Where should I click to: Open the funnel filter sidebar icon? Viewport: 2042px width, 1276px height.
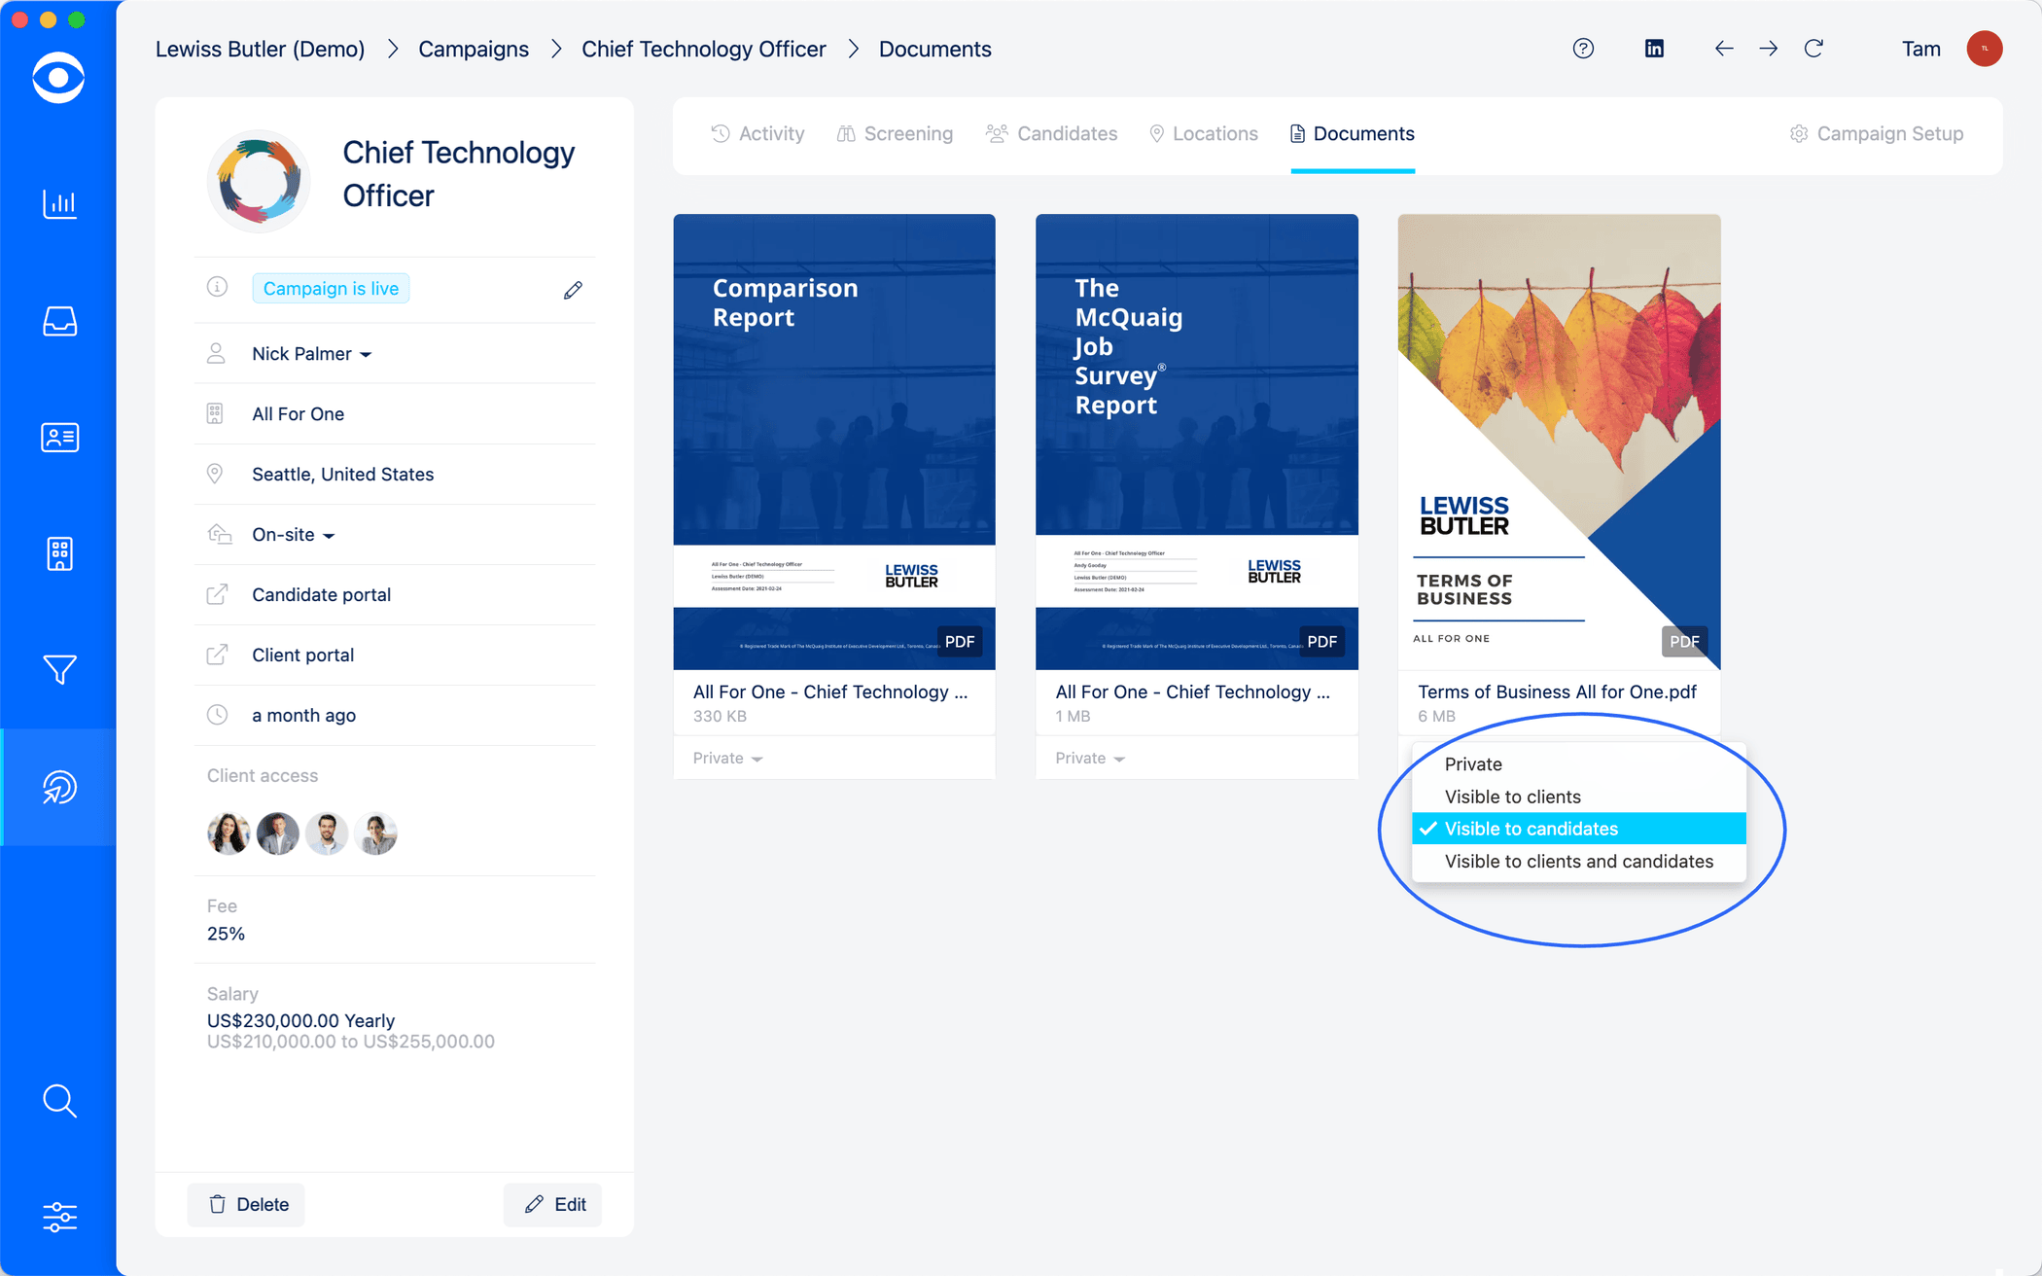[59, 669]
